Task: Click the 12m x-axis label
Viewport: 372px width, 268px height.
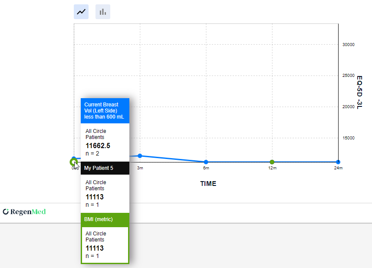Action: coord(272,168)
